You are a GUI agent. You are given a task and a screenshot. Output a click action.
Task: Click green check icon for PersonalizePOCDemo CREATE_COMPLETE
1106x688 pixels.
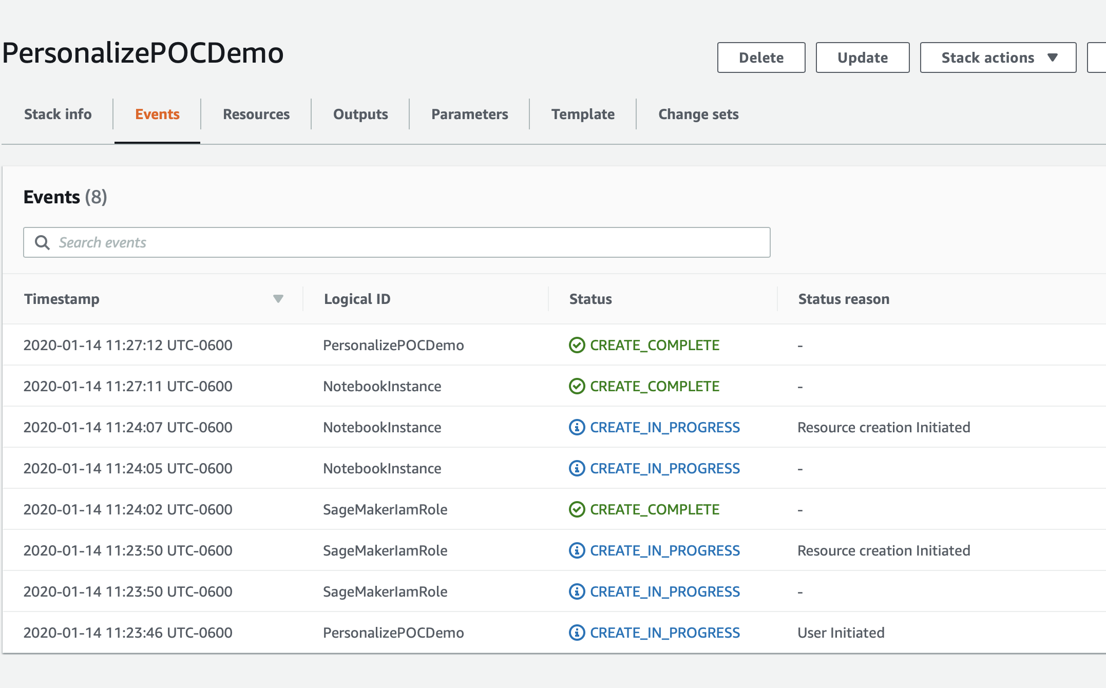(x=577, y=345)
